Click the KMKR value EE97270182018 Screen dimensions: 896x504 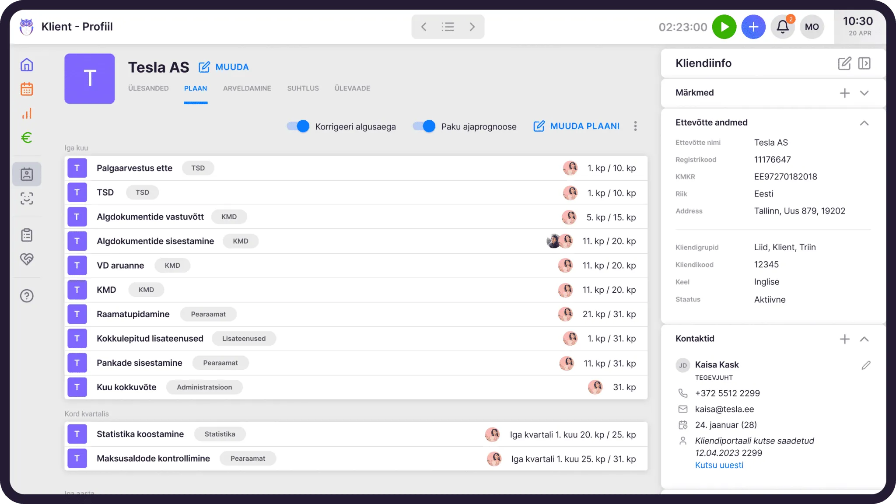point(786,177)
